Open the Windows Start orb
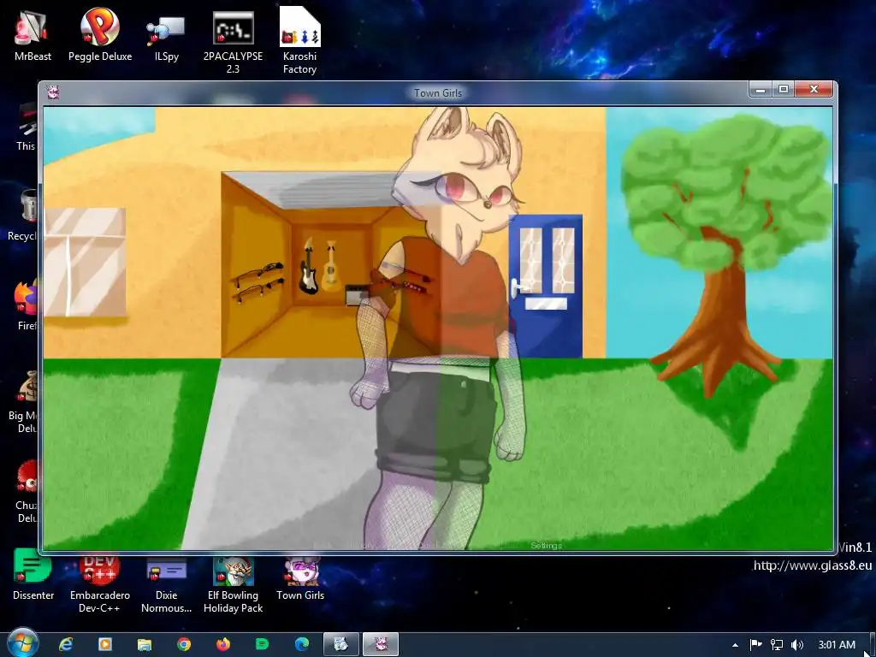Viewport: 876px width, 657px height. 22,643
